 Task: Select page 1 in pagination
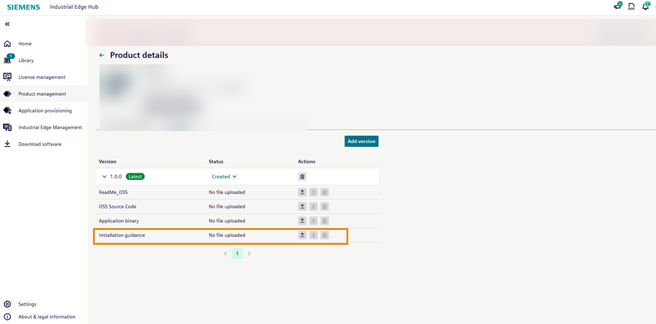tap(237, 253)
